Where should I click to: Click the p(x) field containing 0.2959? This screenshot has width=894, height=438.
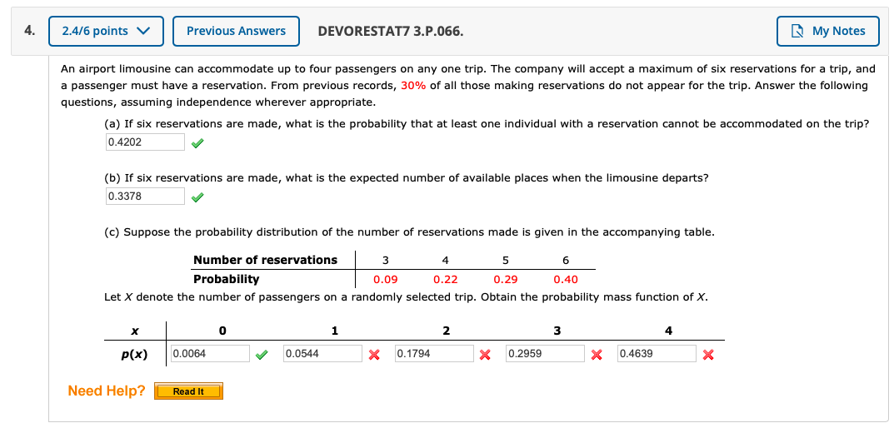coord(545,354)
